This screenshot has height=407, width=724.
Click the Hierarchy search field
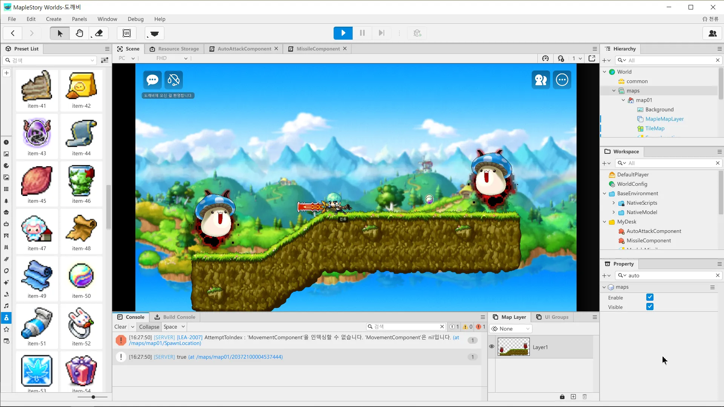[669, 60]
